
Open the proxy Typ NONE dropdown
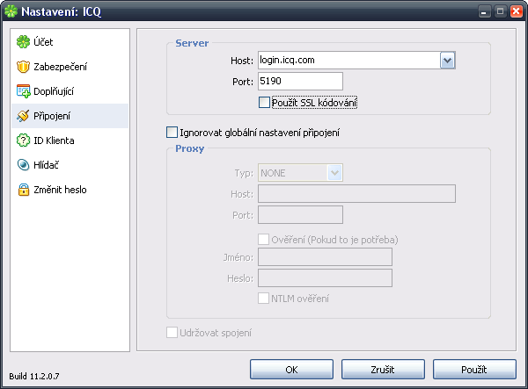pos(300,173)
